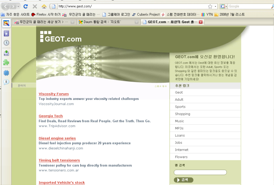The width and height of the screenshot is (274, 185).
Task: Click the green 검색 search button
Action: pos(184,180)
